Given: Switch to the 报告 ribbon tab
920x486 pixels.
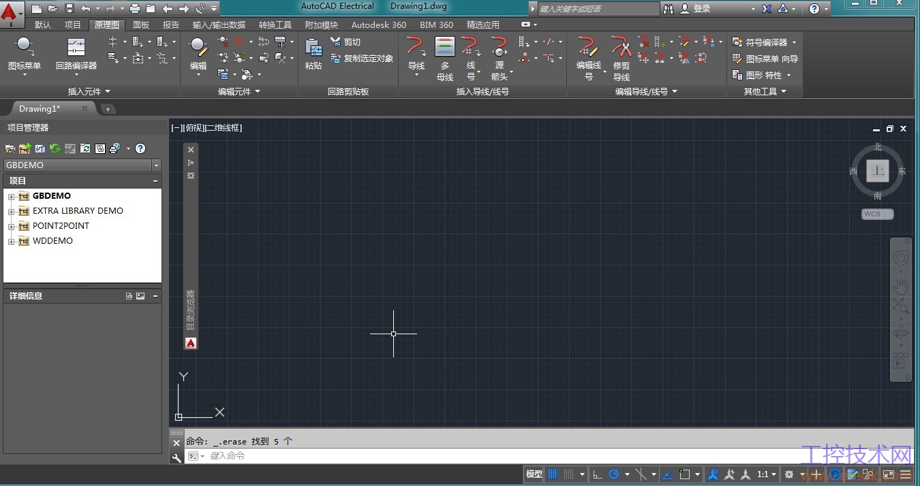Looking at the screenshot, I should (171, 25).
